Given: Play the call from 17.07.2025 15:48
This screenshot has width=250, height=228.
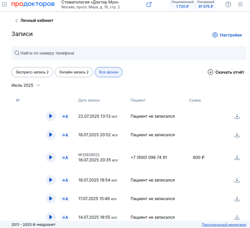Looking at the screenshot, I should (51, 199).
